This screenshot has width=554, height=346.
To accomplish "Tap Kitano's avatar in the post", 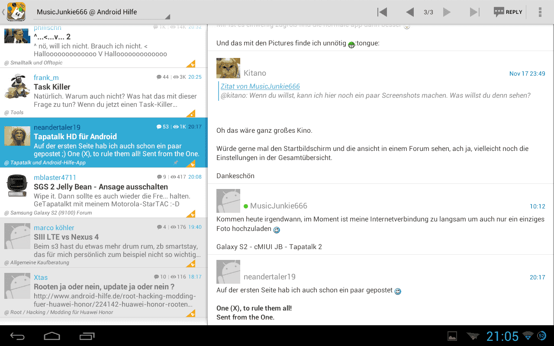I will [228, 68].
